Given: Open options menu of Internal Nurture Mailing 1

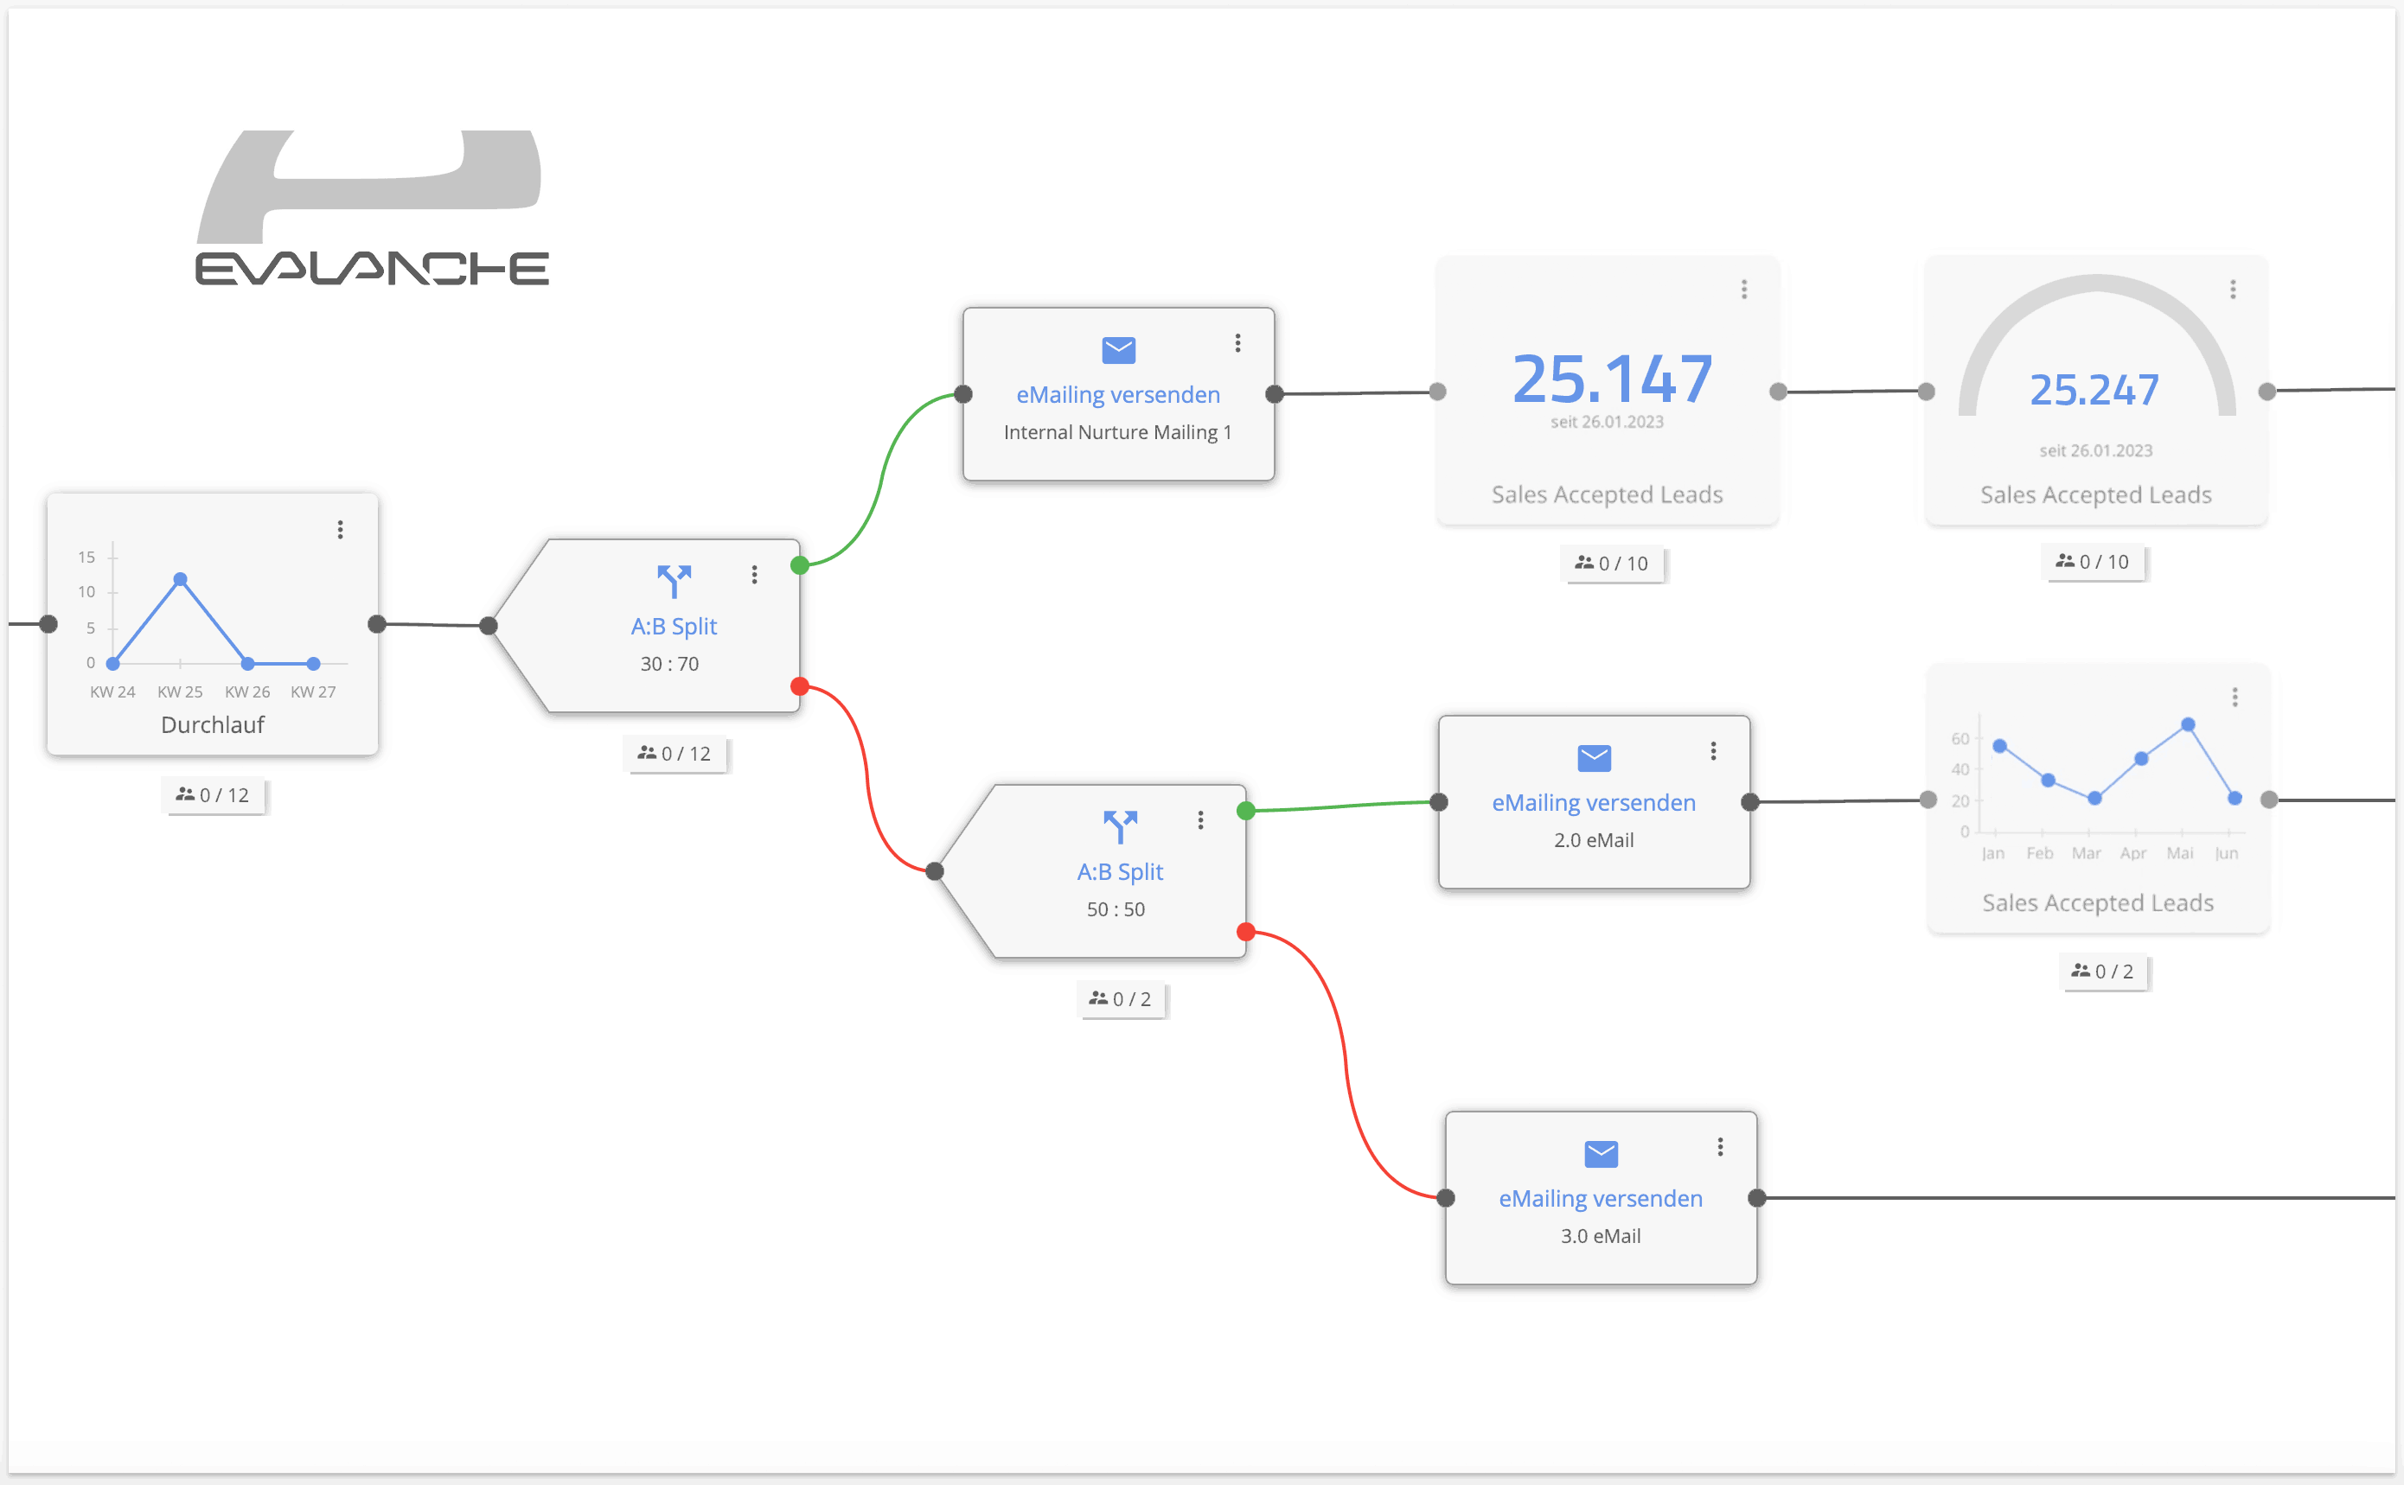Looking at the screenshot, I should (1237, 343).
